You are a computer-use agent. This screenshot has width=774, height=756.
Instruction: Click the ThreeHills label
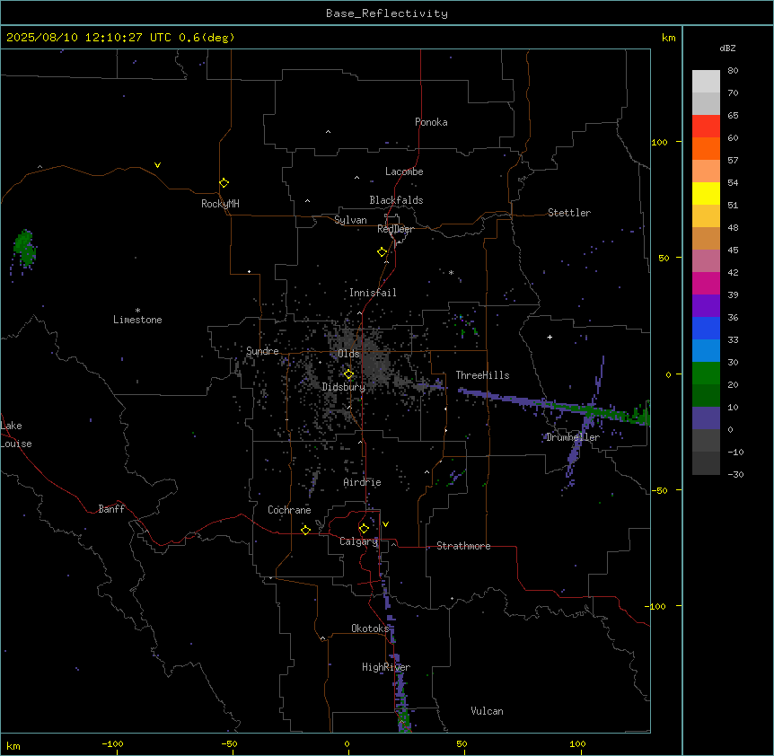(x=482, y=375)
